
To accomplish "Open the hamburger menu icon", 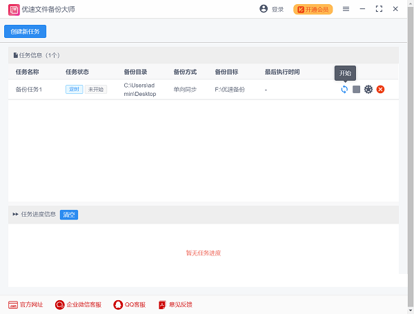I will click(346, 9).
